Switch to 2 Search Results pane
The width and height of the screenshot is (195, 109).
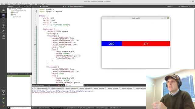pyautogui.click(x=44, y=108)
